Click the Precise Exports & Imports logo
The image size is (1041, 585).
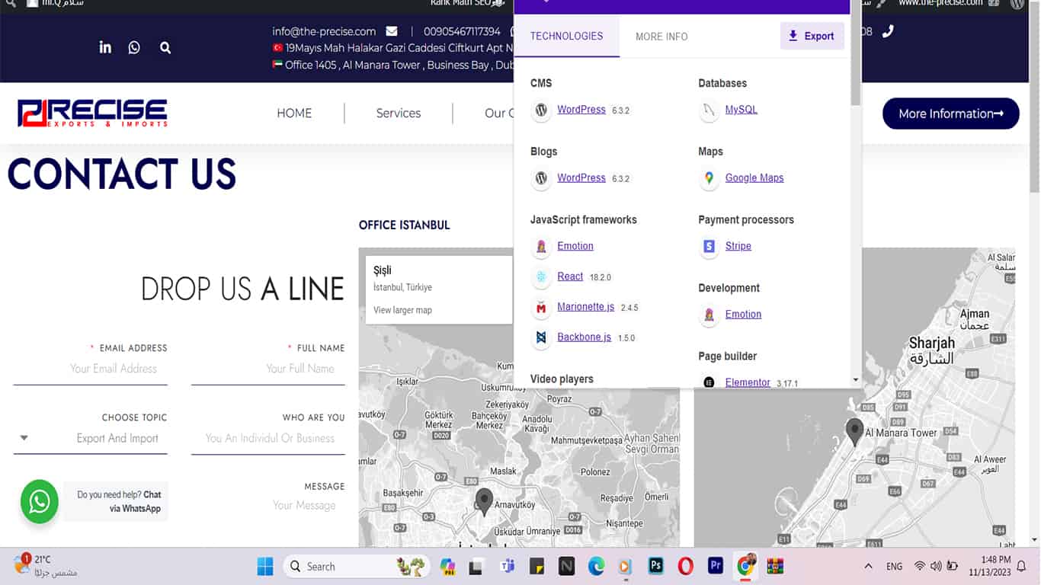92,113
